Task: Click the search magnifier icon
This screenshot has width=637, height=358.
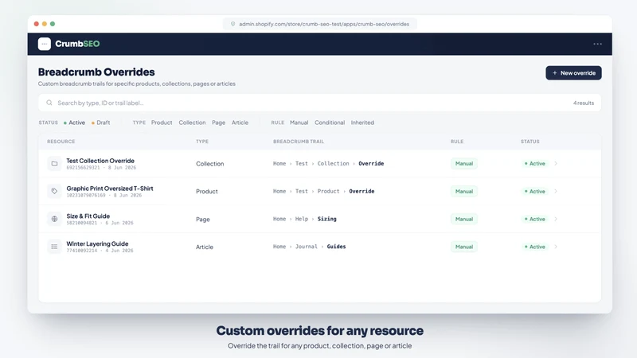Action: (49, 103)
